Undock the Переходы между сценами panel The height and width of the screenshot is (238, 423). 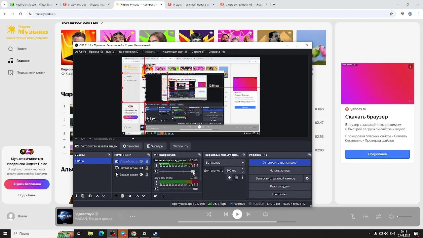(x=244, y=155)
